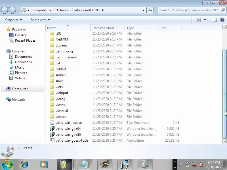The height and width of the screenshot is (170, 227).
Task: Click the vertical scrollbar thumb
Action: [224, 94]
